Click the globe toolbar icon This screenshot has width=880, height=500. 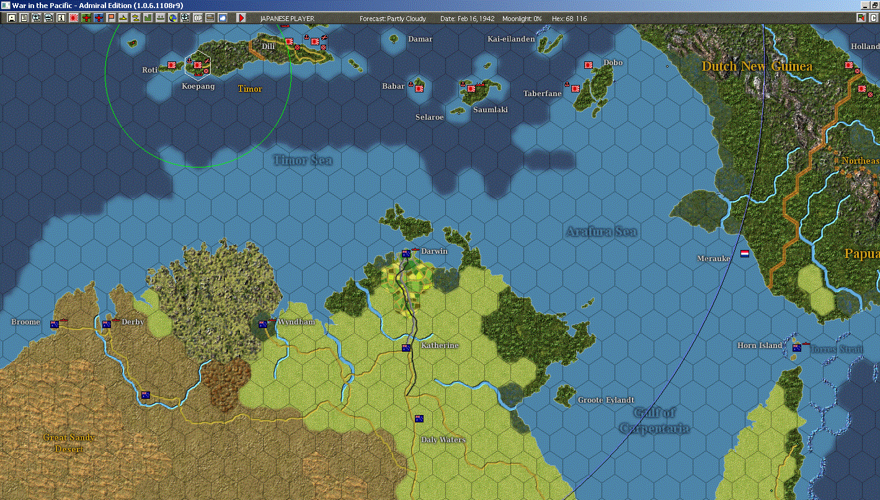pyautogui.click(x=173, y=18)
